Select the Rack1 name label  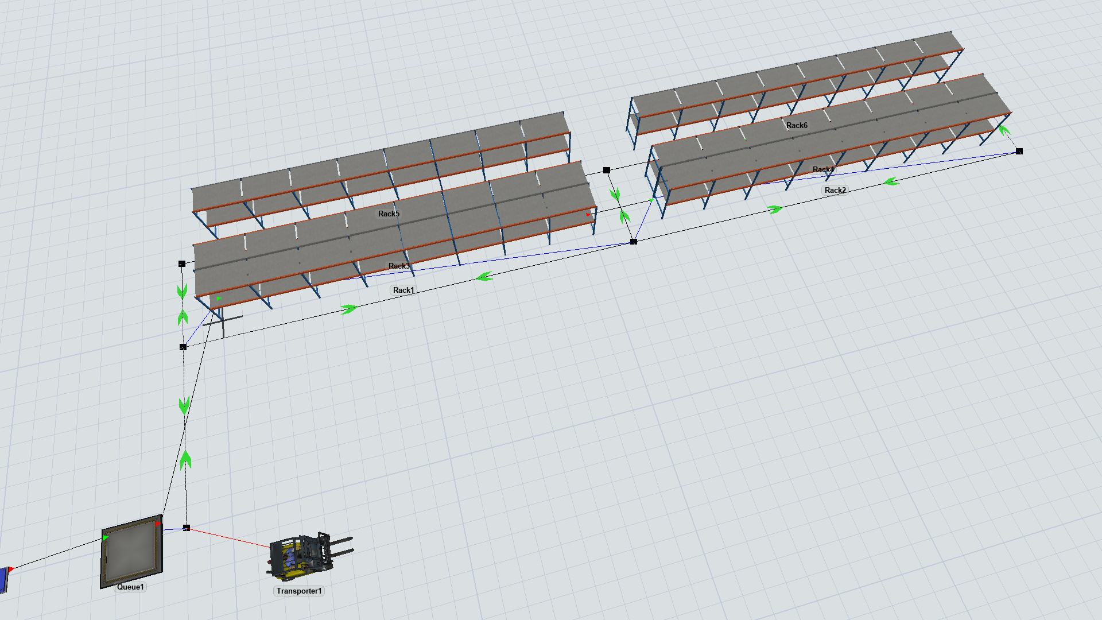click(x=403, y=290)
